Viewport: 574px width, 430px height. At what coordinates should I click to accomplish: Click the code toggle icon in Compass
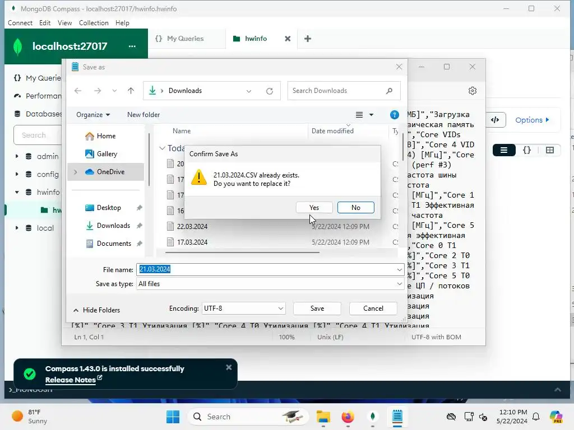click(x=496, y=120)
